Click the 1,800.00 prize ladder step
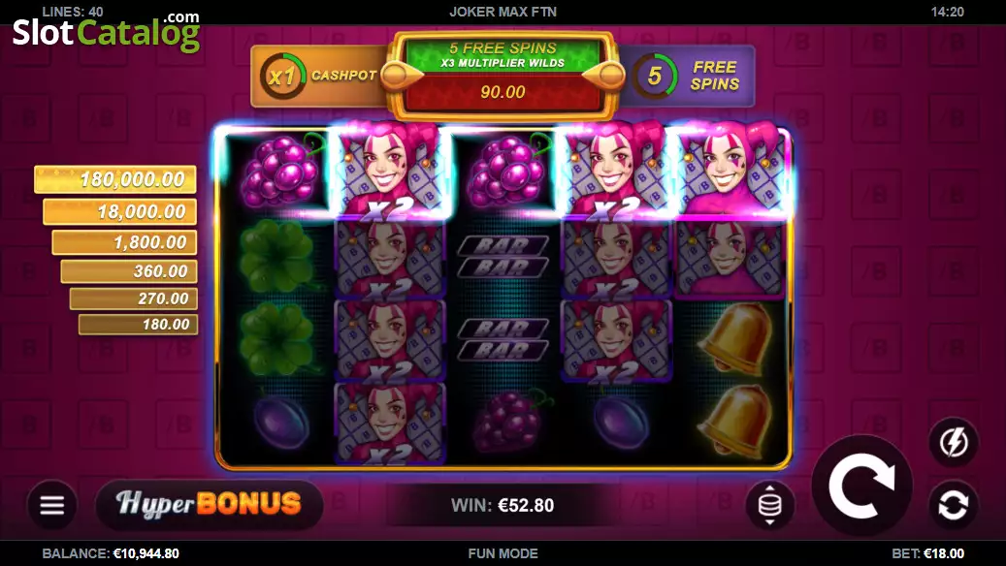The width and height of the screenshot is (1006, 566). [124, 242]
